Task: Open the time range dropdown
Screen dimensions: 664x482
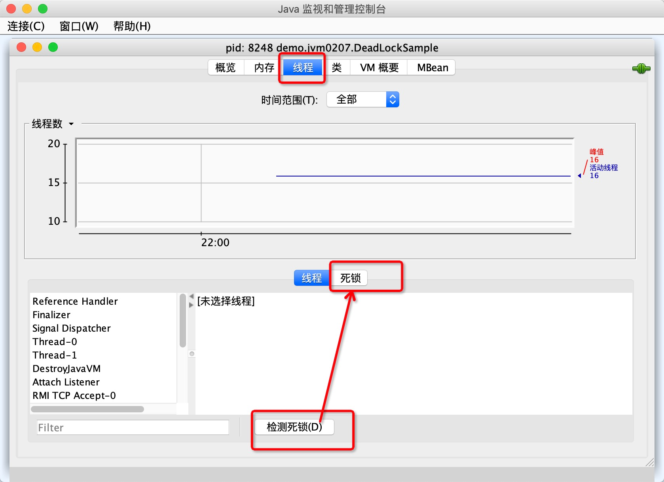Action: click(x=362, y=100)
